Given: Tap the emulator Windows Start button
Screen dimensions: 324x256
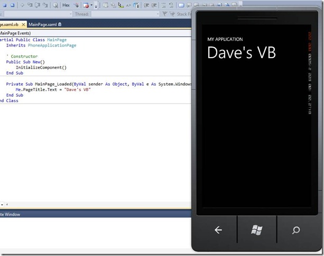Looking at the screenshot, I should point(257,230).
